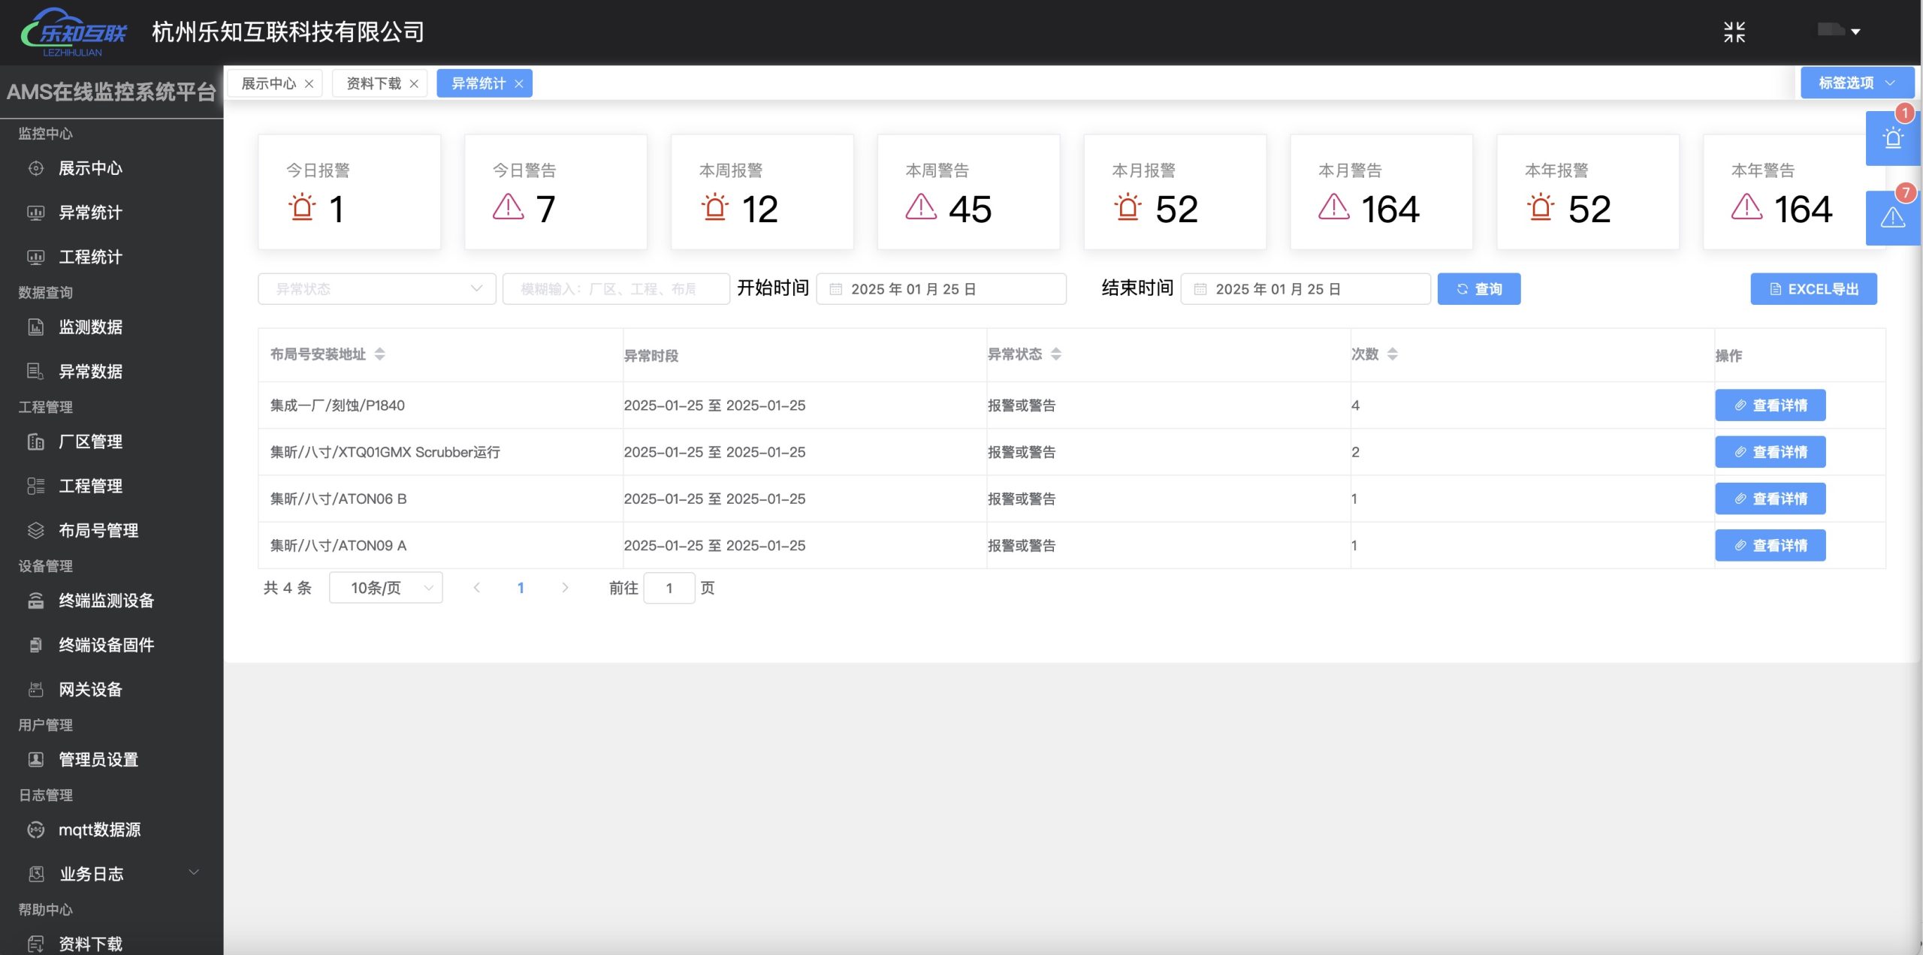Click the 本周报警 alarm bell icon
Image resolution: width=1923 pixels, height=955 pixels.
click(x=715, y=206)
